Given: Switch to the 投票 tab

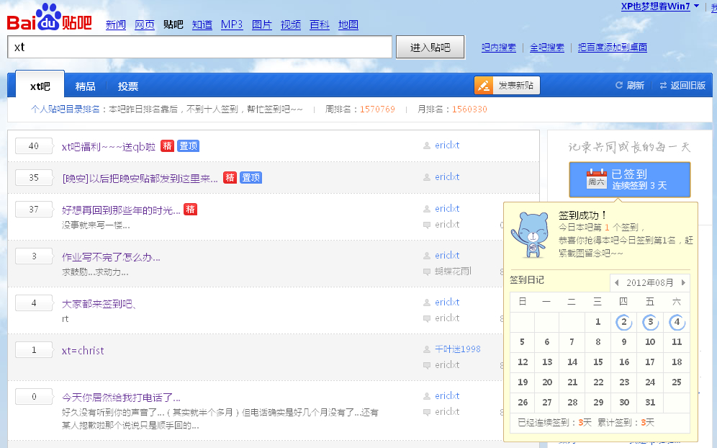Looking at the screenshot, I should point(128,86).
